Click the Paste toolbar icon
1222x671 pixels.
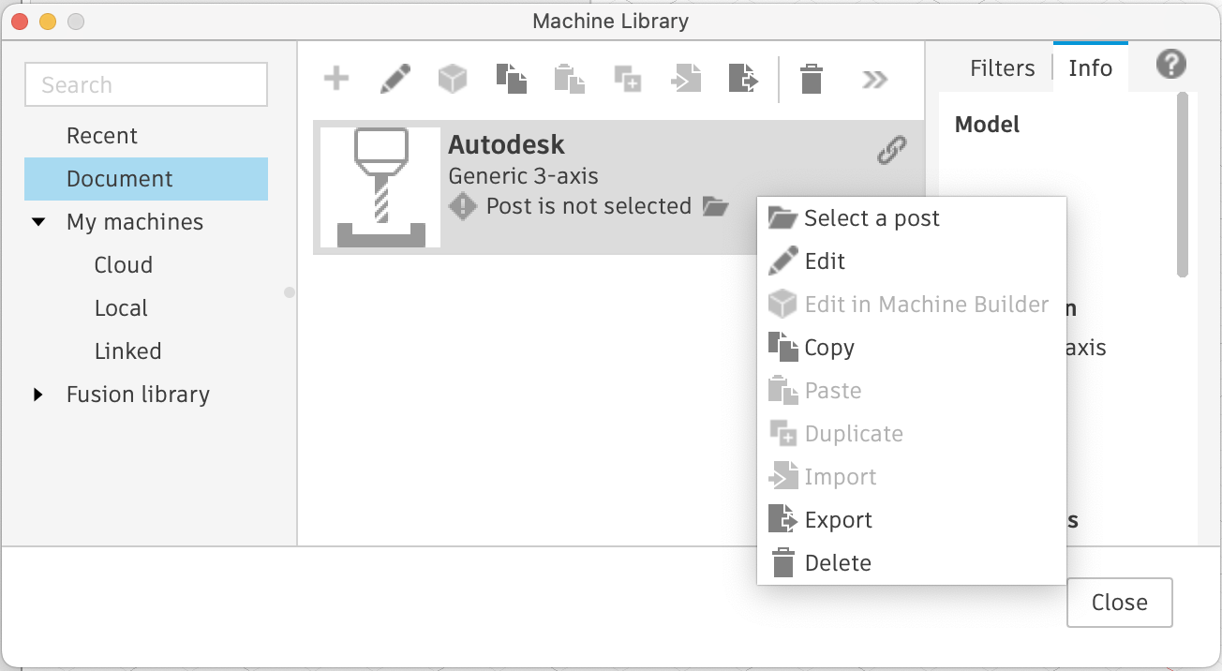pos(570,79)
